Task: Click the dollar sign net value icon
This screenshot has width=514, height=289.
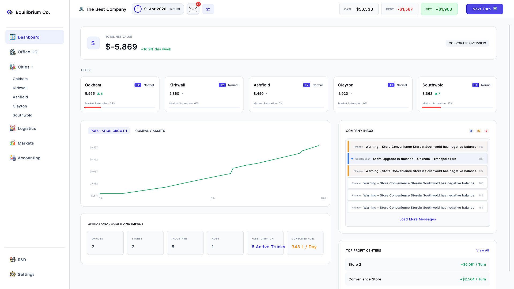Action: pos(93,43)
